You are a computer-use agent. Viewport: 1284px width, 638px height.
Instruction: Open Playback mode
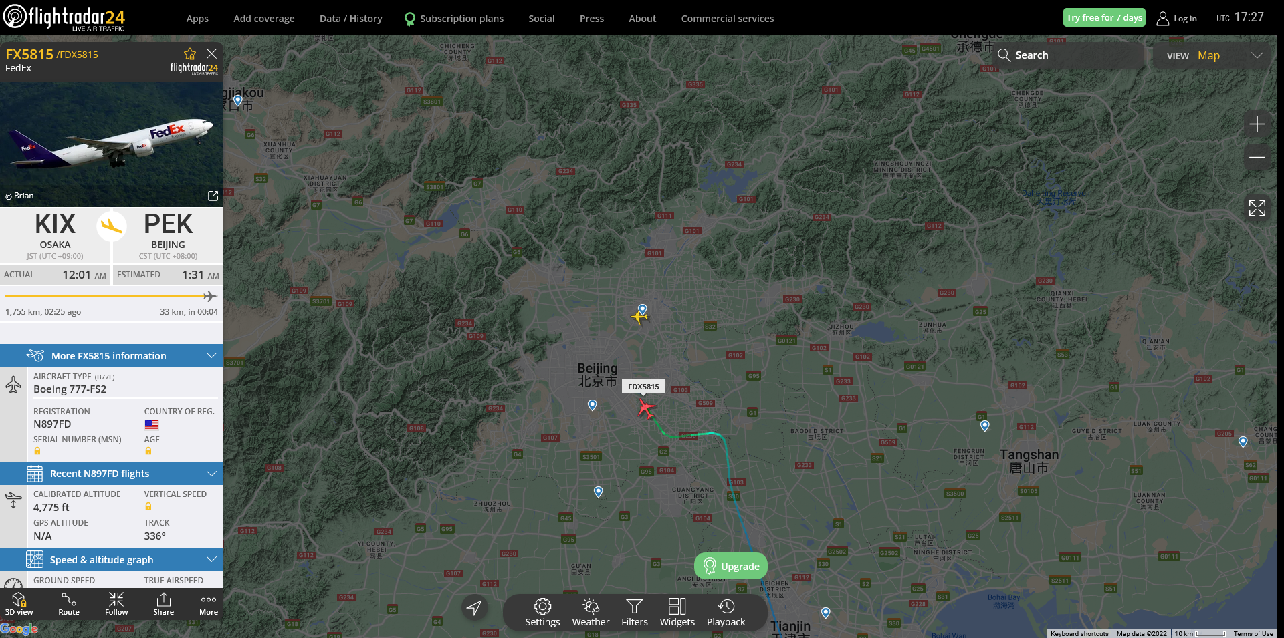click(726, 613)
